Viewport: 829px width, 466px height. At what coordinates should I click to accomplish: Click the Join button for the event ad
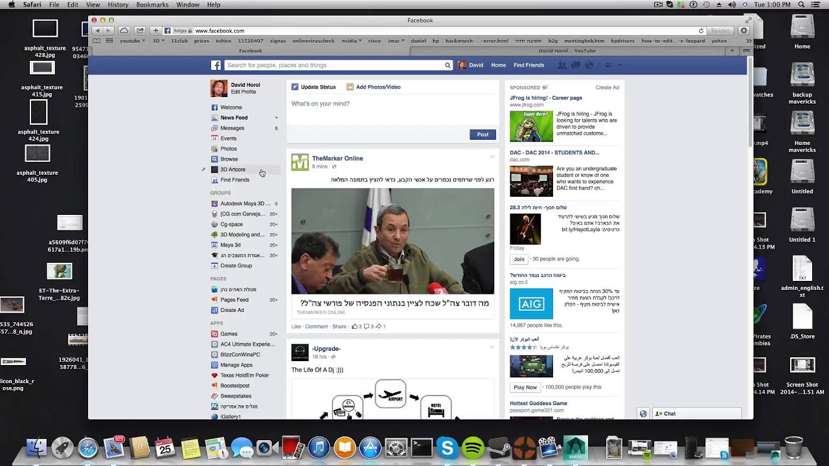tap(519, 259)
